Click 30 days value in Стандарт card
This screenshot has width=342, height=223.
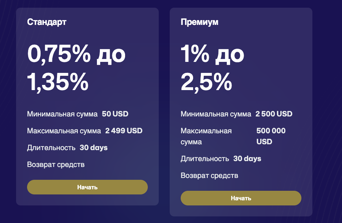pyautogui.click(x=94, y=148)
